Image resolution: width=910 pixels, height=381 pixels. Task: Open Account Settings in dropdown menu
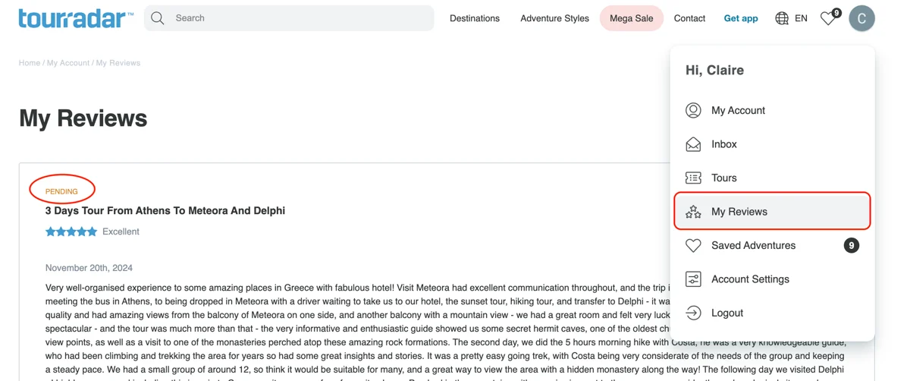tap(772, 279)
